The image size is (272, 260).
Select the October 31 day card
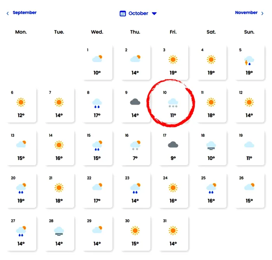[x=173, y=233]
